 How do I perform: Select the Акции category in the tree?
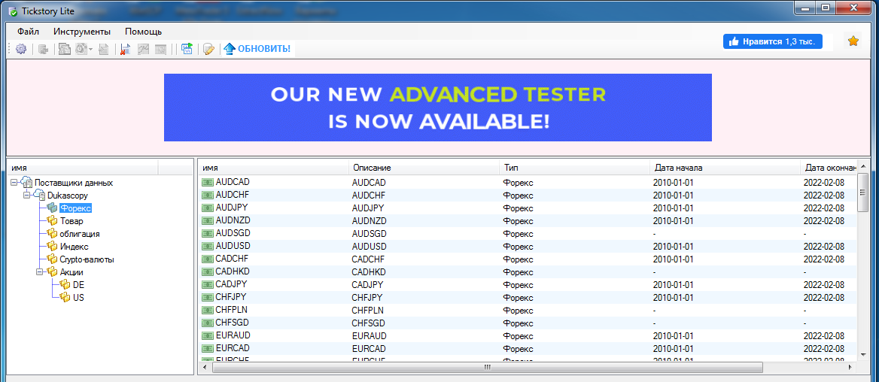71,272
